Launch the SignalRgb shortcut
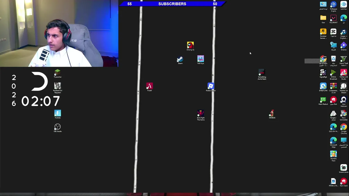349x196 pixels. click(323, 73)
